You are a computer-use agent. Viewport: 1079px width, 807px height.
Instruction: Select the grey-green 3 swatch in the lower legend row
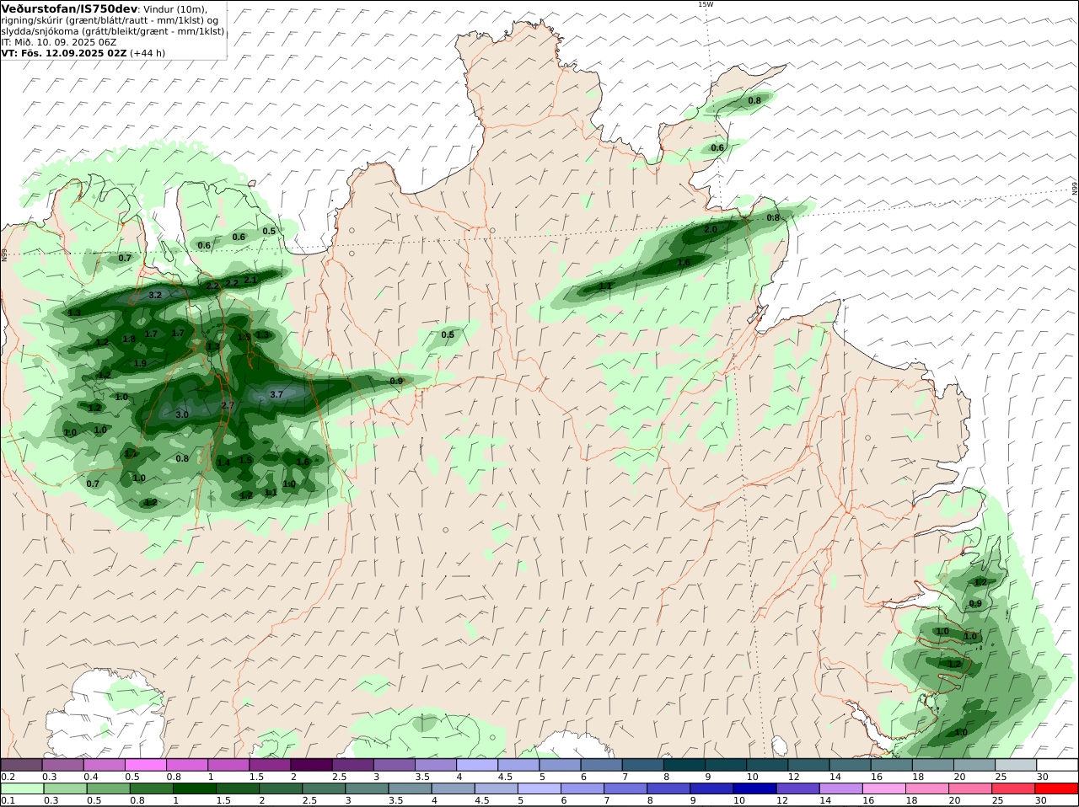pos(367,788)
